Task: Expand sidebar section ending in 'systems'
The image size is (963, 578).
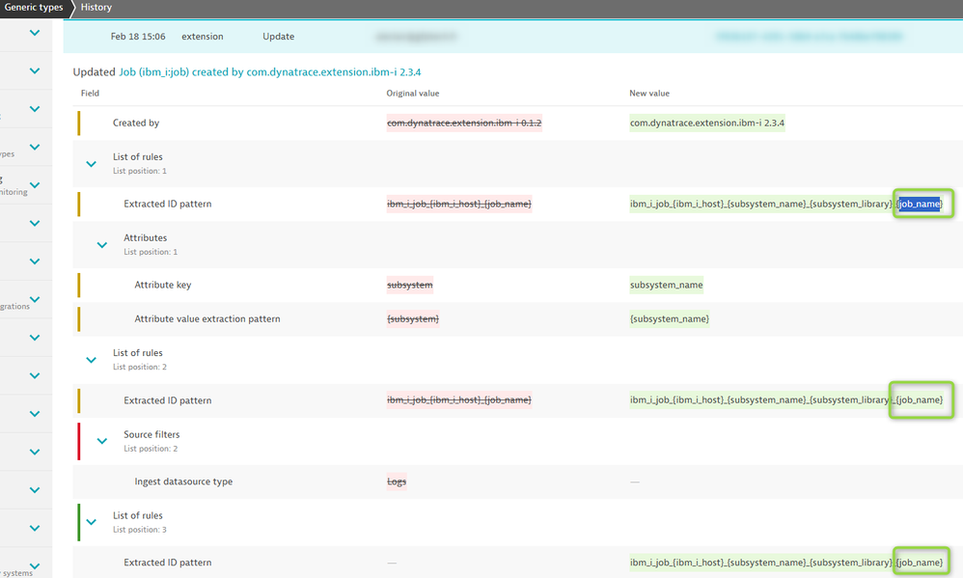Action: (35, 566)
